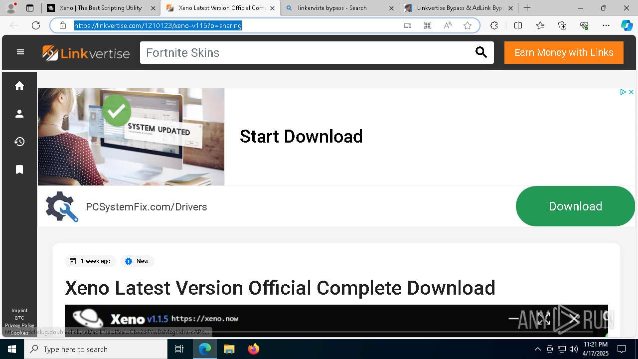Click the Fortnite Skins search field
Screen dimensions: 638x359
point(307,53)
